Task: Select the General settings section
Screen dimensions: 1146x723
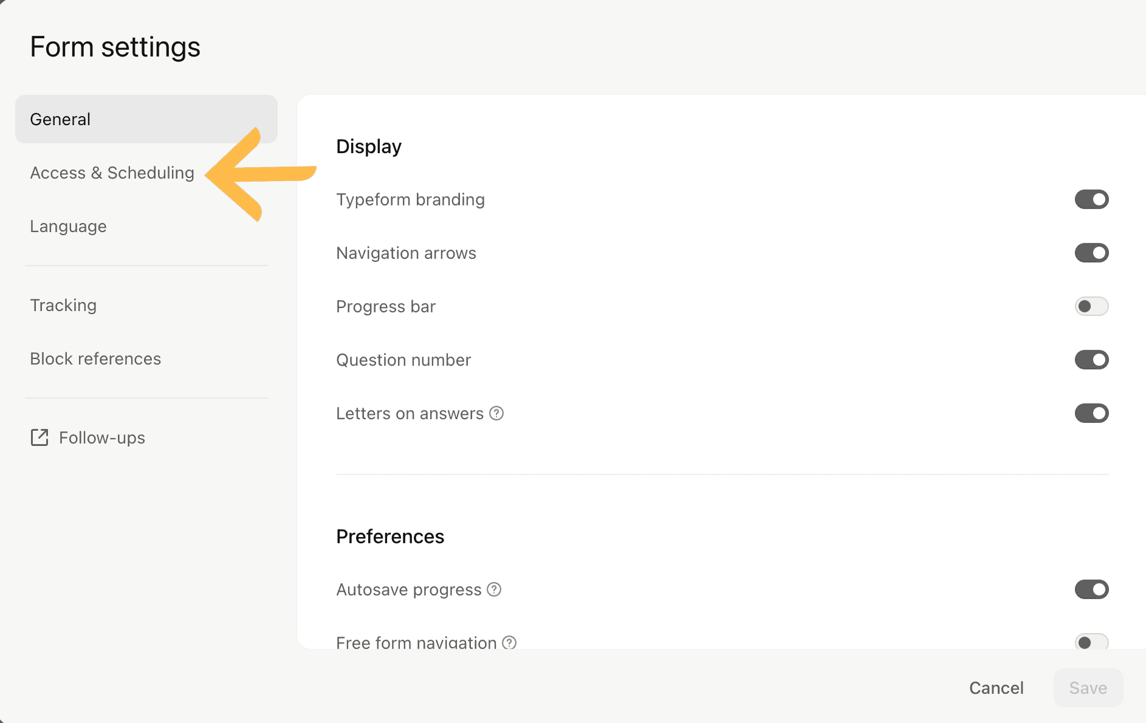Action: [x=60, y=119]
